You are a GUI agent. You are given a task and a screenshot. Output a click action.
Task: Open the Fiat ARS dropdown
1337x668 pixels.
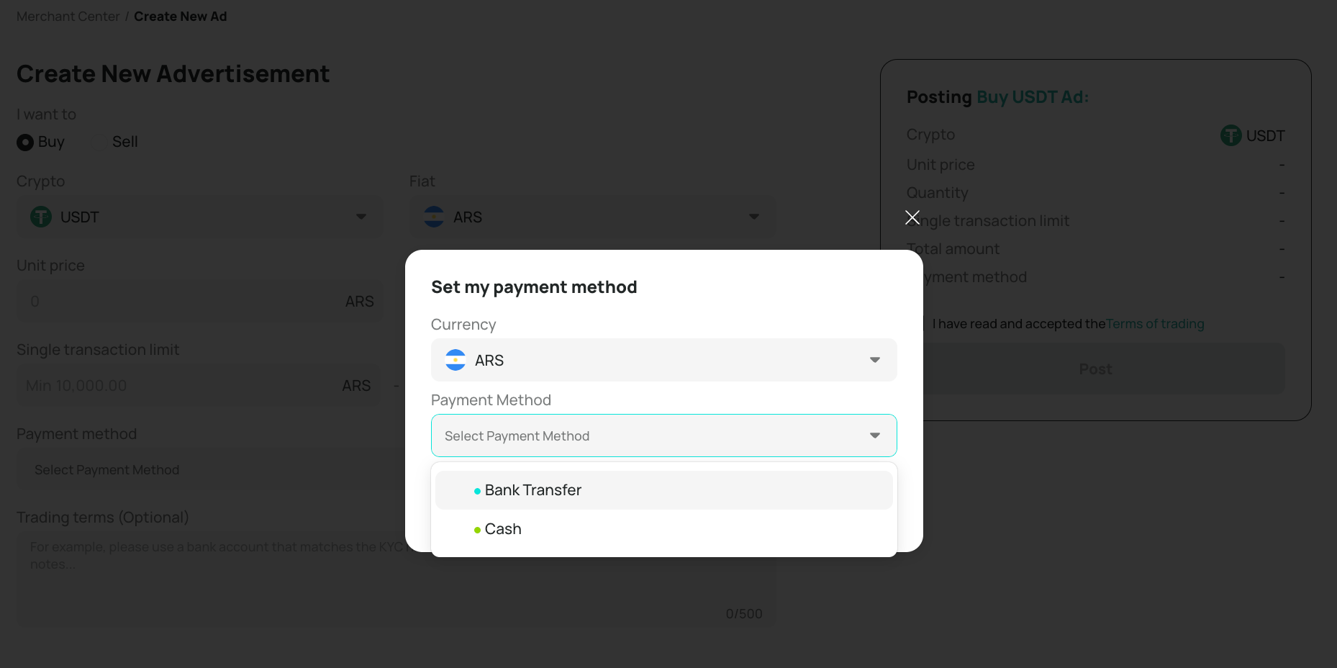click(x=593, y=217)
